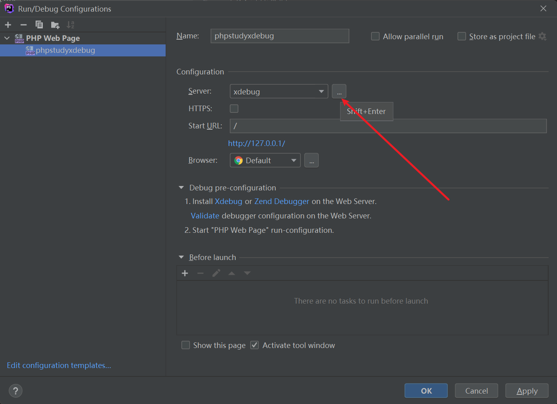Open help with question mark button
Viewport: 557px width, 404px height.
pyautogui.click(x=16, y=391)
